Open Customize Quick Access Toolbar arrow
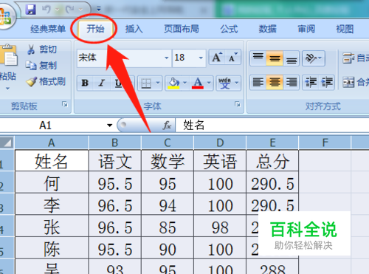Image resolution: width=369 pixels, height=274 pixels. tap(99, 10)
